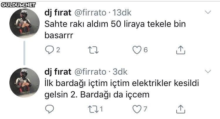Image resolution: width=220 pixels, height=119 pixels.
Task: Share the second tweet via share icon
Action: coord(181,109)
